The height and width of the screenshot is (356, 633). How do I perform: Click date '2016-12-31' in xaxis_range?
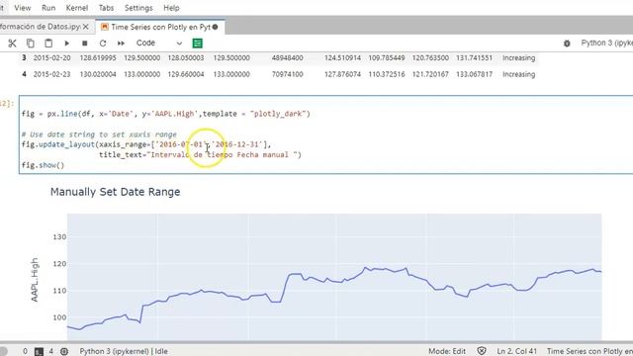point(237,144)
